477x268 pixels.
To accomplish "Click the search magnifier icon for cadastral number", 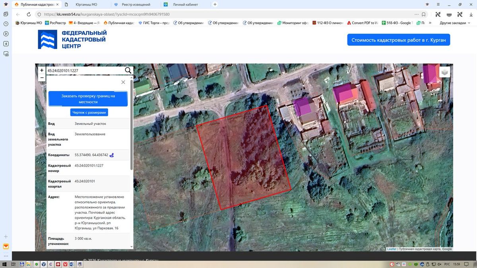I will point(128,71).
